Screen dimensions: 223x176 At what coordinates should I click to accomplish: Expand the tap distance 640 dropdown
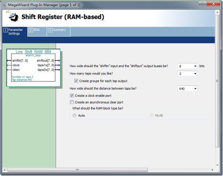pos(188,88)
